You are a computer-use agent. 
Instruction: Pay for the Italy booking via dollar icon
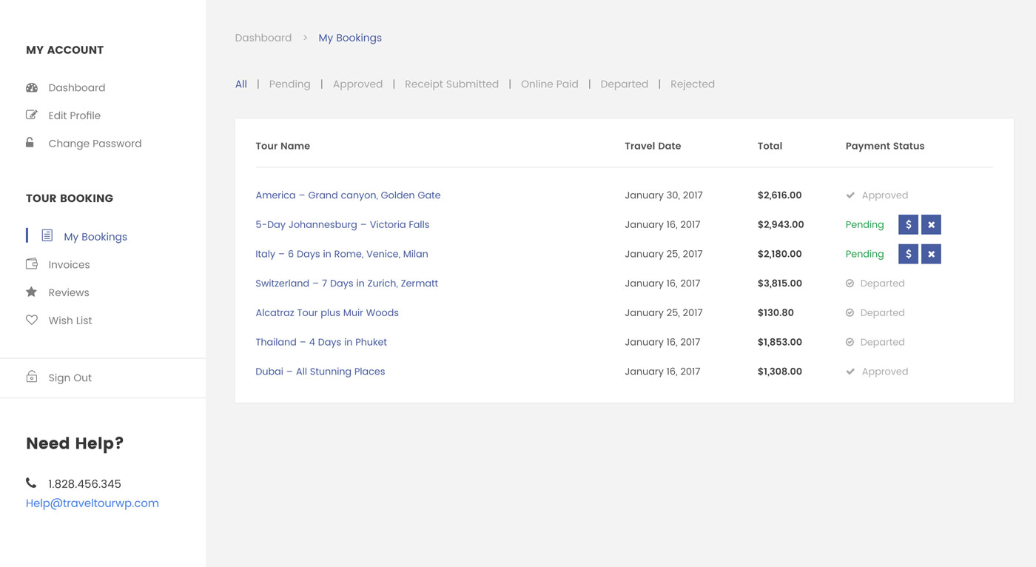point(908,254)
